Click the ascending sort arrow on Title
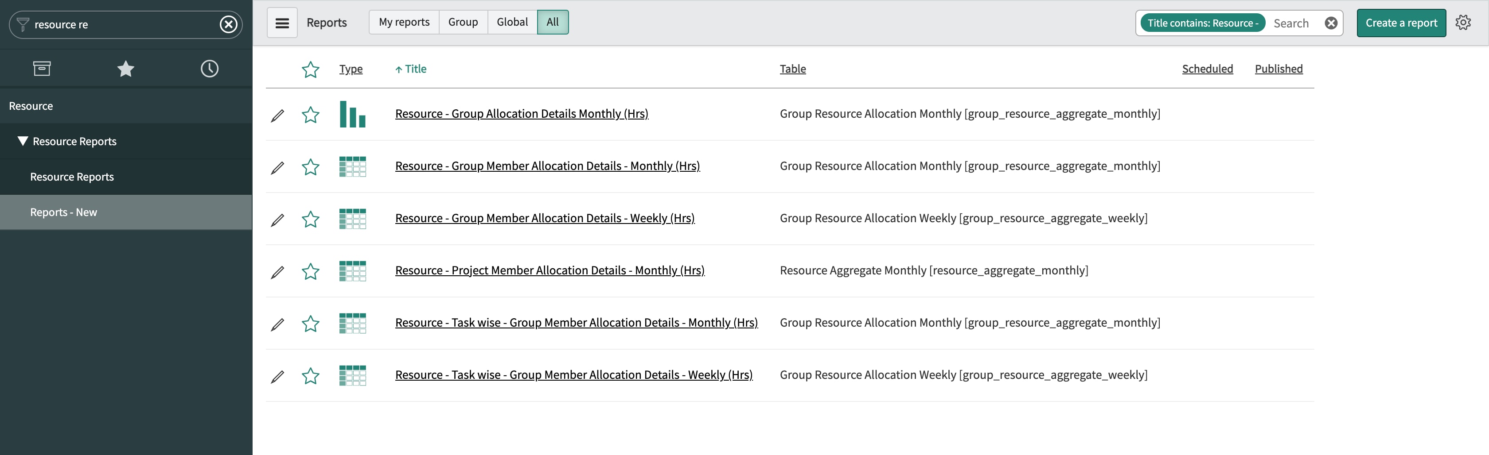Viewport: 1489px width, 455px height. click(399, 69)
